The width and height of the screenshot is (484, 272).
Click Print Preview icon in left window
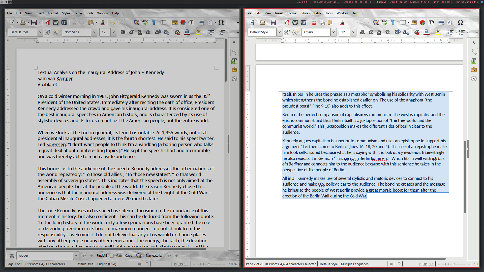[x=64, y=23]
